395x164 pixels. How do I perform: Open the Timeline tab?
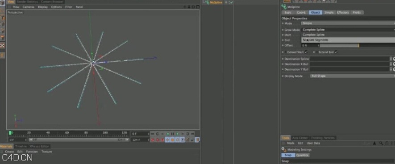21,146
